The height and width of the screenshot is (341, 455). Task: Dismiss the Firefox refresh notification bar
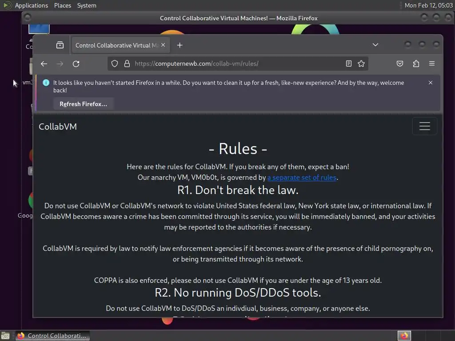pyautogui.click(x=431, y=83)
